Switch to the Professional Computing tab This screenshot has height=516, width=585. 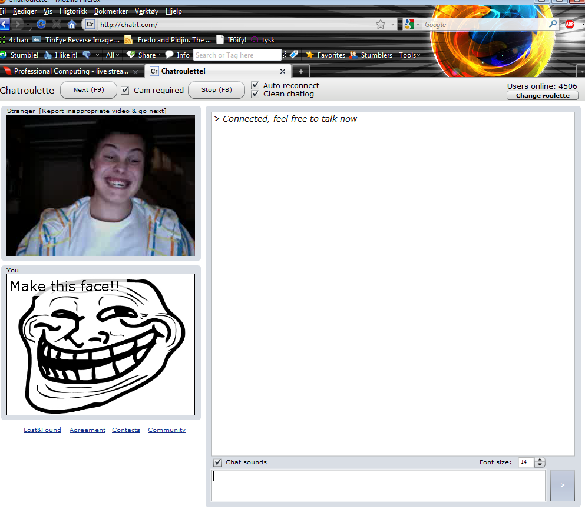(71, 71)
